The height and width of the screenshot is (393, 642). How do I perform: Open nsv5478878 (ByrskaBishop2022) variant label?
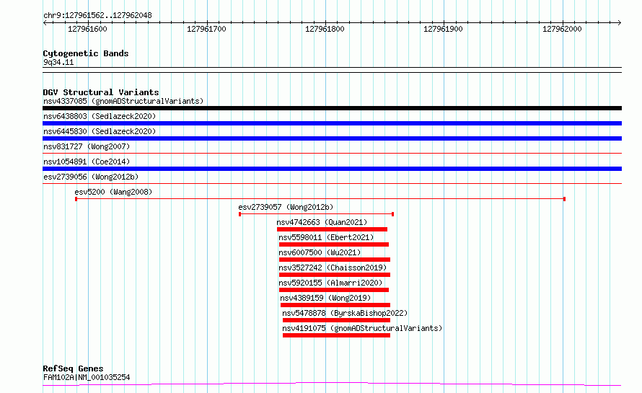tap(345, 313)
